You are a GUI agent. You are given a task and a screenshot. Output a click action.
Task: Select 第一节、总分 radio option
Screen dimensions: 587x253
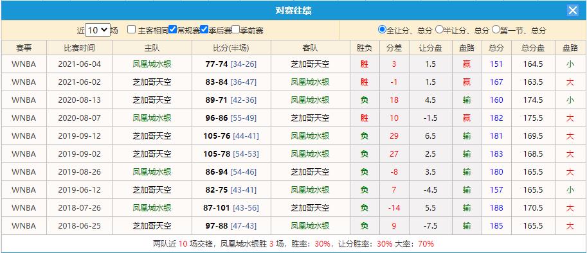(x=496, y=30)
